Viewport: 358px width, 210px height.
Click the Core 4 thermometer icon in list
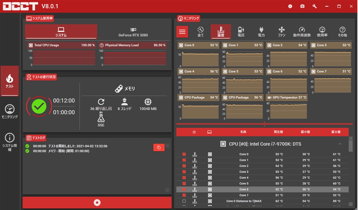(194, 178)
